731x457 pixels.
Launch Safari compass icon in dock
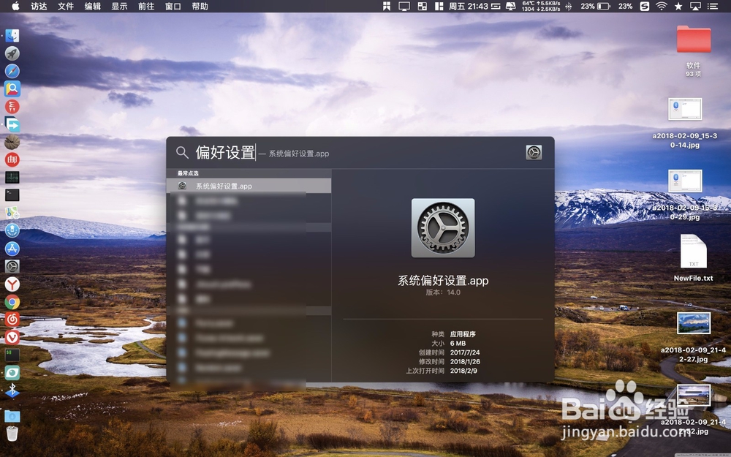pos(12,71)
